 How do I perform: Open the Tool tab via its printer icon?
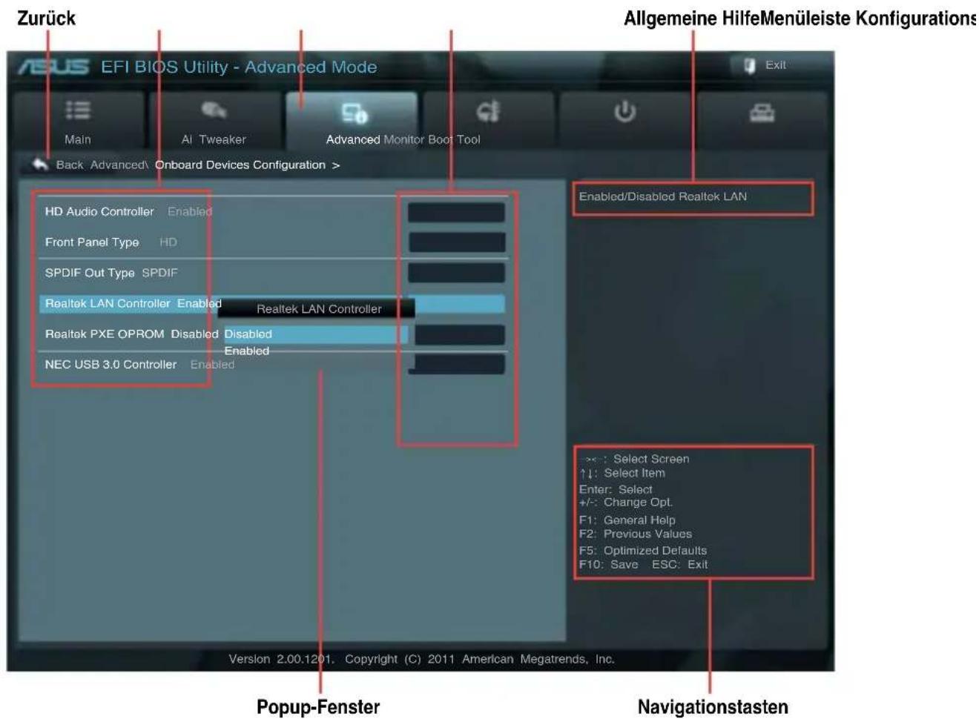click(762, 112)
